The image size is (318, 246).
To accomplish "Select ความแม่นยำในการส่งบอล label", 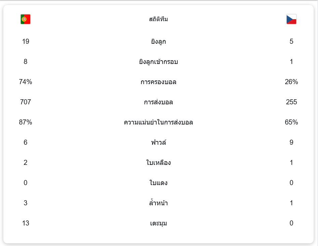I will pyautogui.click(x=158, y=122).
